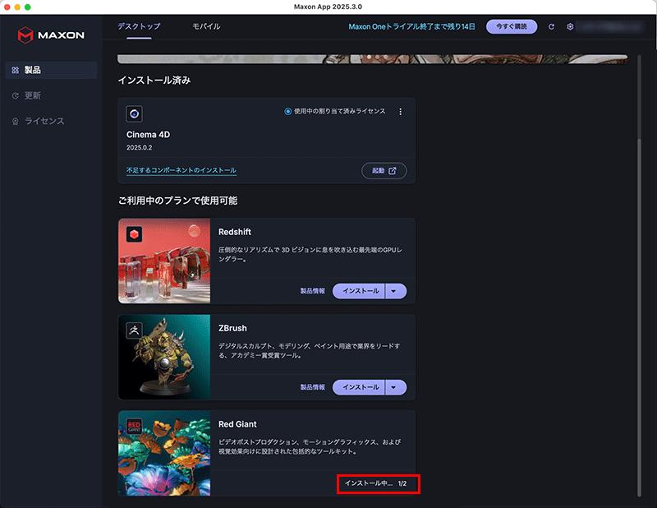Screen dimensions: 657x508
Task: Click the 今すぐ購読 (Subscribe now) button
Action: tap(512, 26)
